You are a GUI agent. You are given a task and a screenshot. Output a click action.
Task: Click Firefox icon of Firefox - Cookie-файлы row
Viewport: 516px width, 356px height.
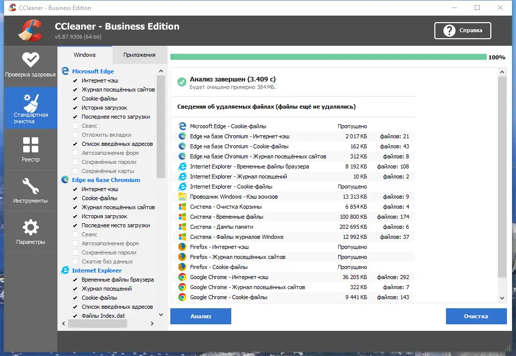pyautogui.click(x=182, y=267)
